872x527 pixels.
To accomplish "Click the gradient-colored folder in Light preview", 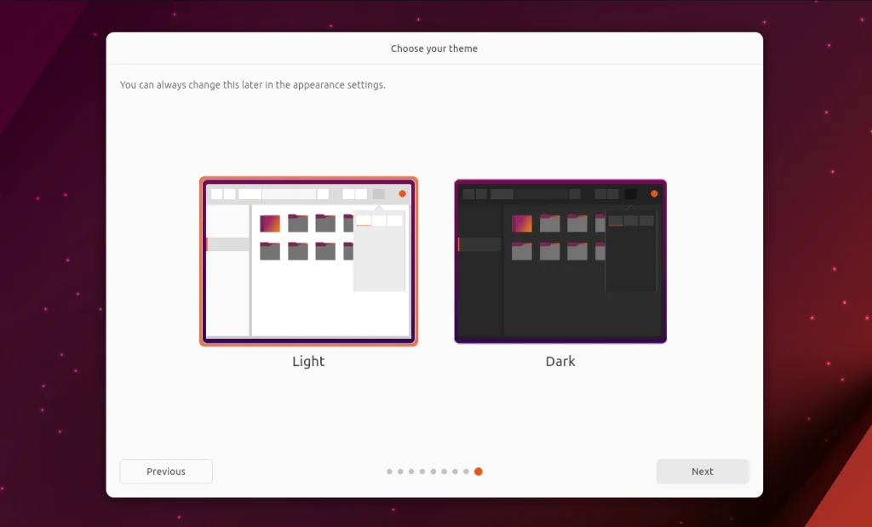I will pyautogui.click(x=270, y=222).
